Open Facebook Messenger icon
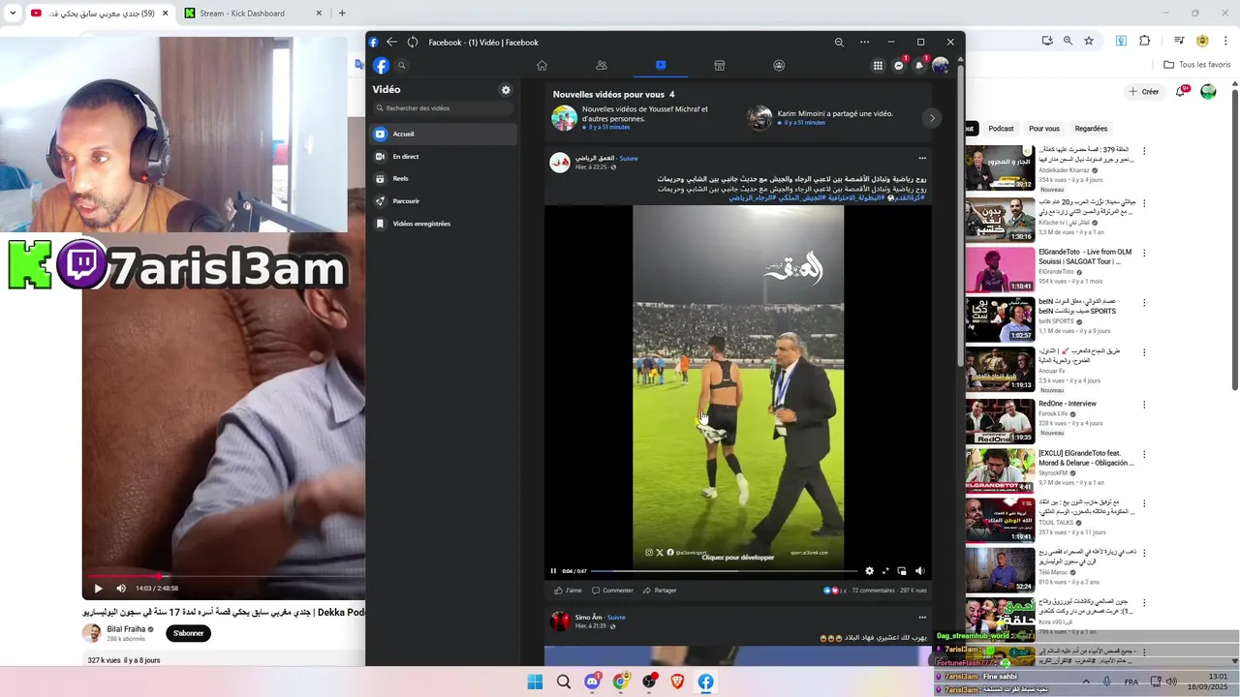The height and width of the screenshot is (697, 1240). (x=899, y=66)
